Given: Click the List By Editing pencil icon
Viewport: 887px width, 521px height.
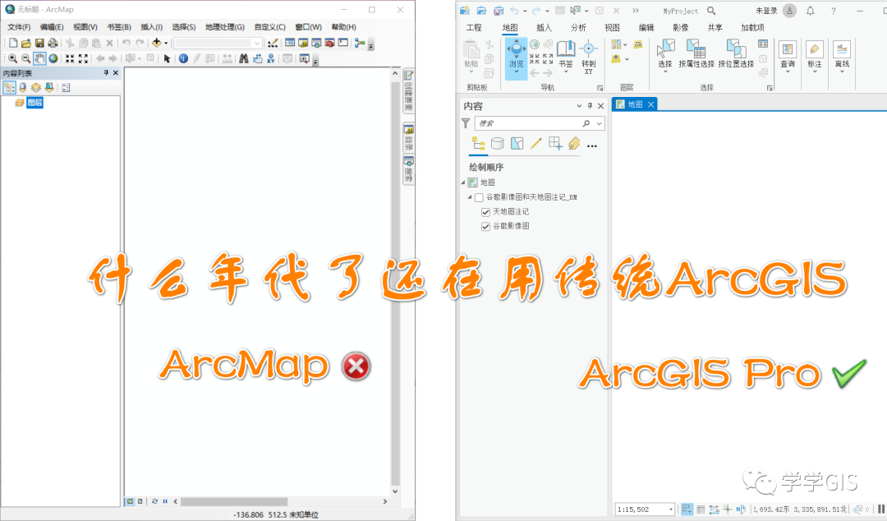Looking at the screenshot, I should 535,144.
